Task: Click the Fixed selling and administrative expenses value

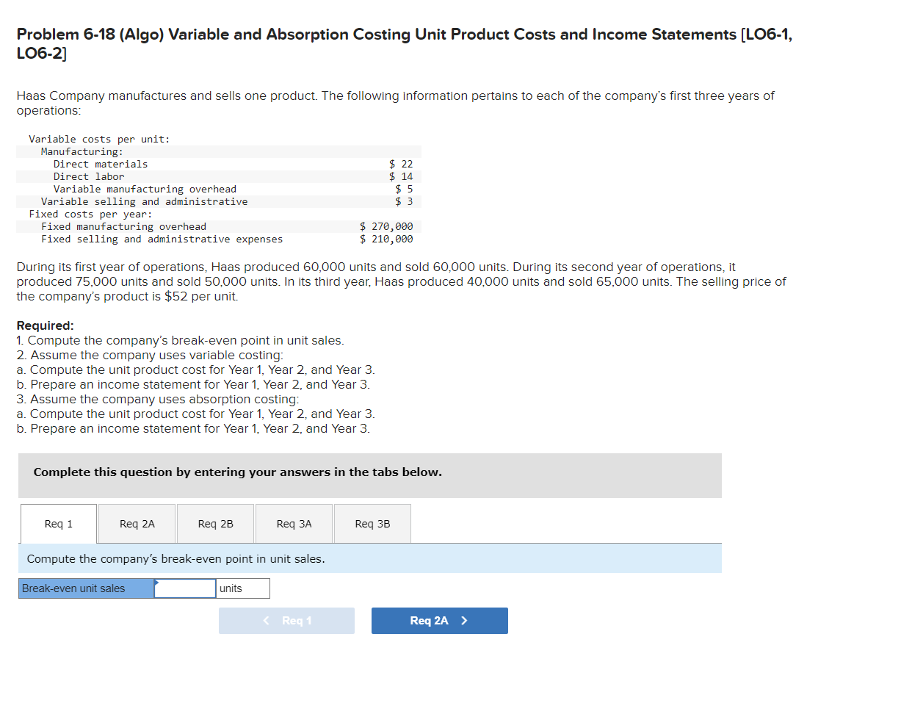Action: [386, 239]
